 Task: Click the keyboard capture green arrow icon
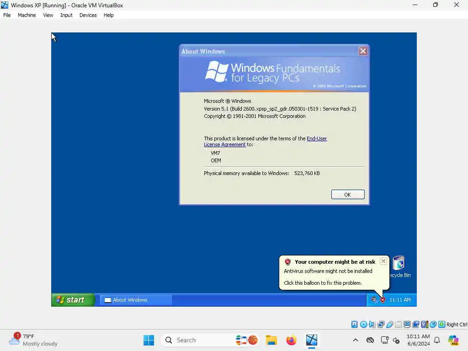(442, 324)
